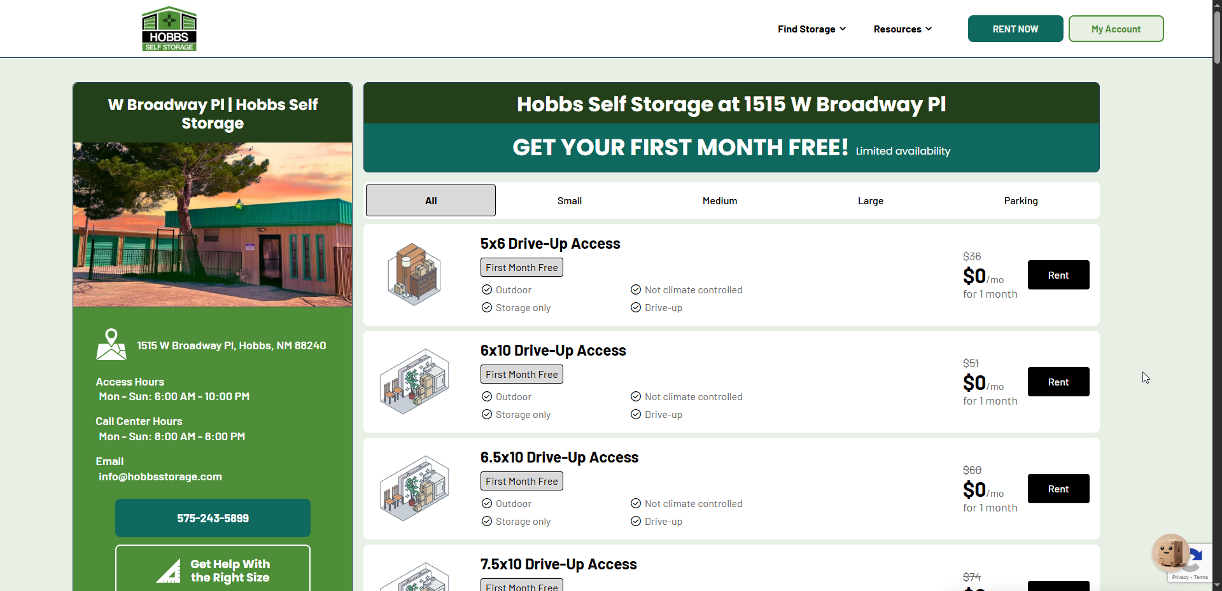Click the RENT NOW button
The width and height of the screenshot is (1222, 591).
pos(1016,29)
